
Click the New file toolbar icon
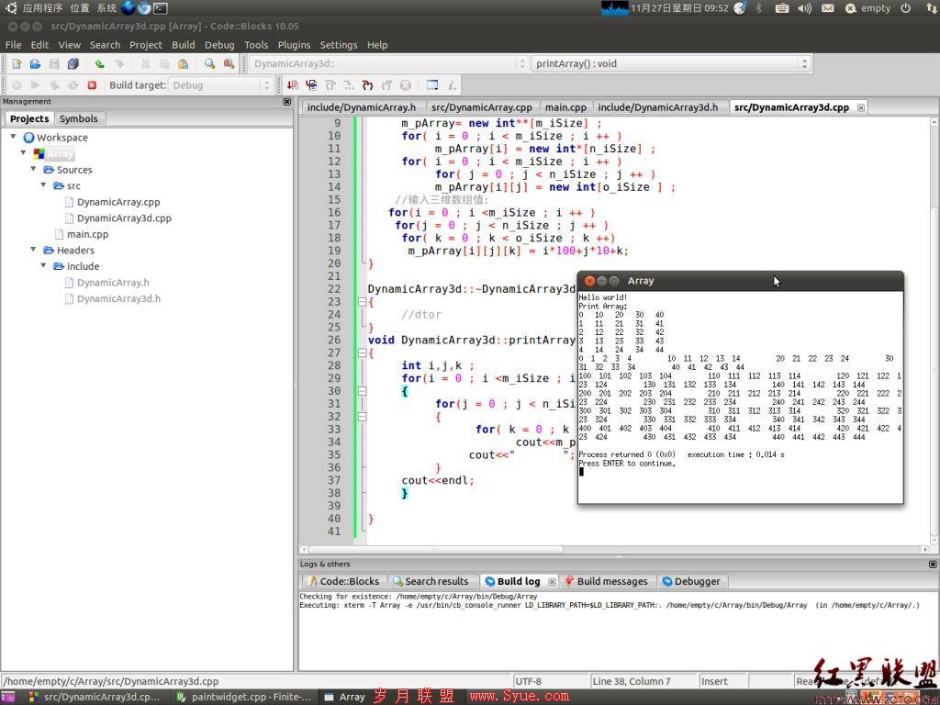click(17, 63)
